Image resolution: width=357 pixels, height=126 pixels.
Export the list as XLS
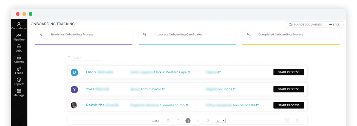297,120
